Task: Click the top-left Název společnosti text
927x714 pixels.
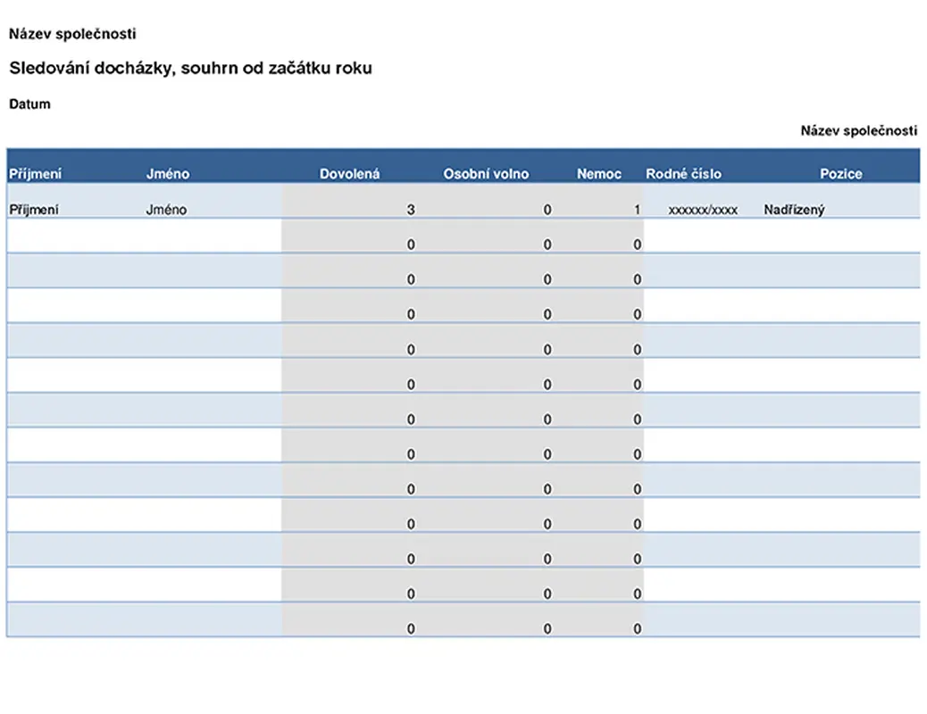Action: 72,34
